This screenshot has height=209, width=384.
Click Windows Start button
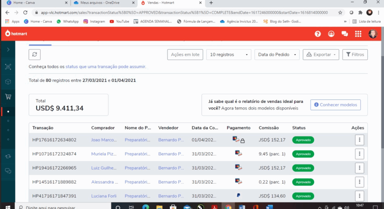(x=7, y=207)
